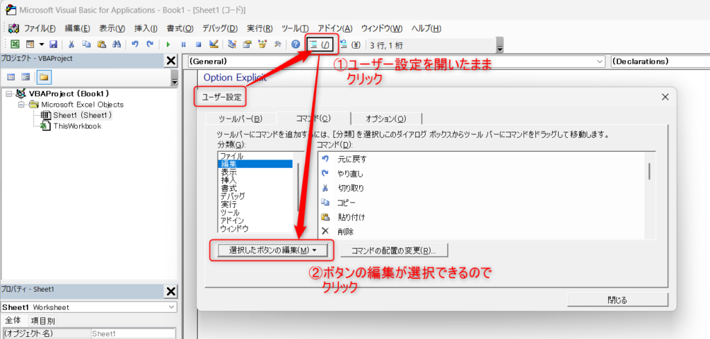Click the Comment Block (/) toolbar button
710x339 pixels.
pyautogui.click(x=321, y=44)
